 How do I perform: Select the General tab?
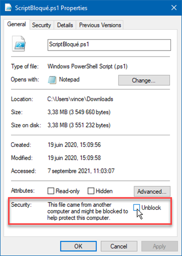pos(16,25)
